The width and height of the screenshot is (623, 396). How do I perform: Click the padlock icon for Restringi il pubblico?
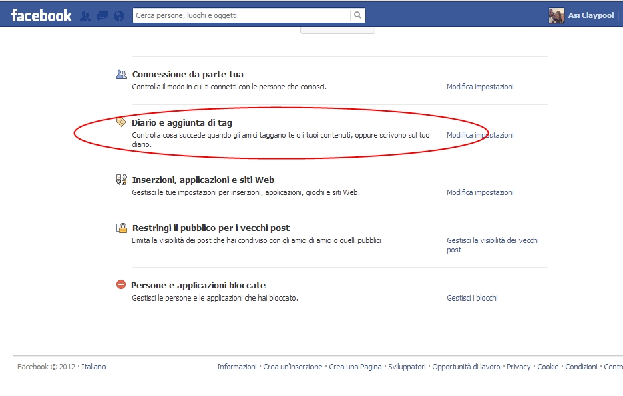click(x=121, y=228)
